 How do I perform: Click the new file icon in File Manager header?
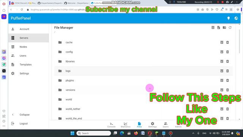[x=219, y=27]
